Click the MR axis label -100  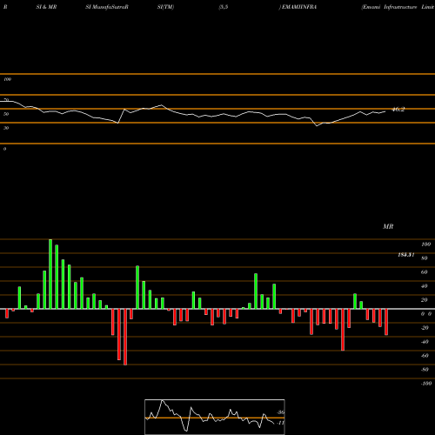click(x=426, y=384)
